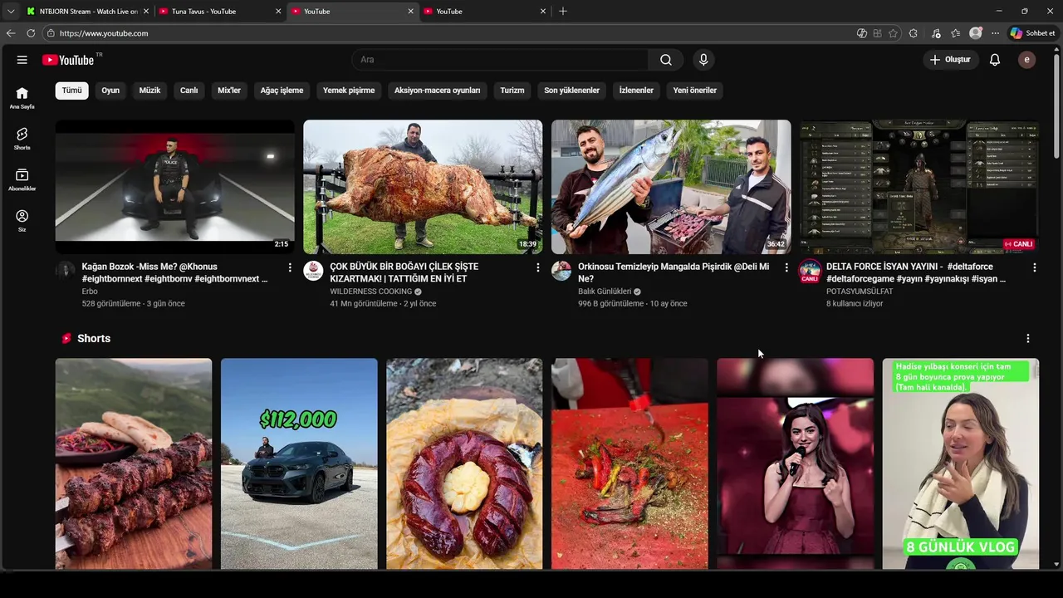The image size is (1063, 598).
Task: Open Erbo channel avatar
Action: 66,271
